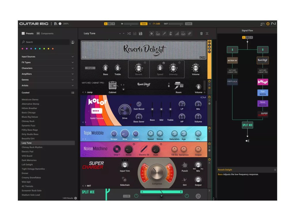Click the Split Mix L/R button
The height and width of the screenshot is (221, 295).
127,196
